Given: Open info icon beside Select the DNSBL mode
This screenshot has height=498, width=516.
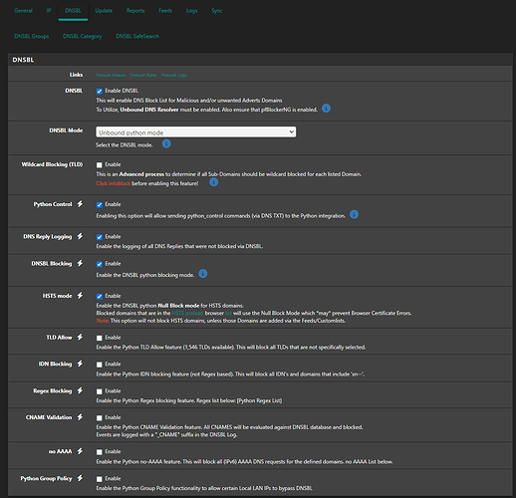Looking at the screenshot, I should coord(166,143).
